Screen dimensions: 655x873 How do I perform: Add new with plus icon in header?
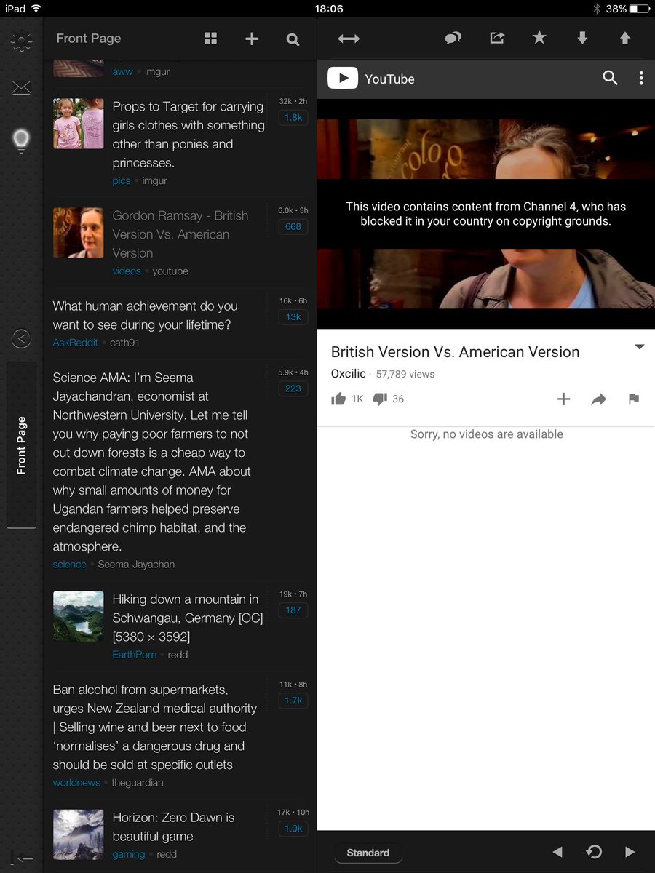(x=252, y=39)
